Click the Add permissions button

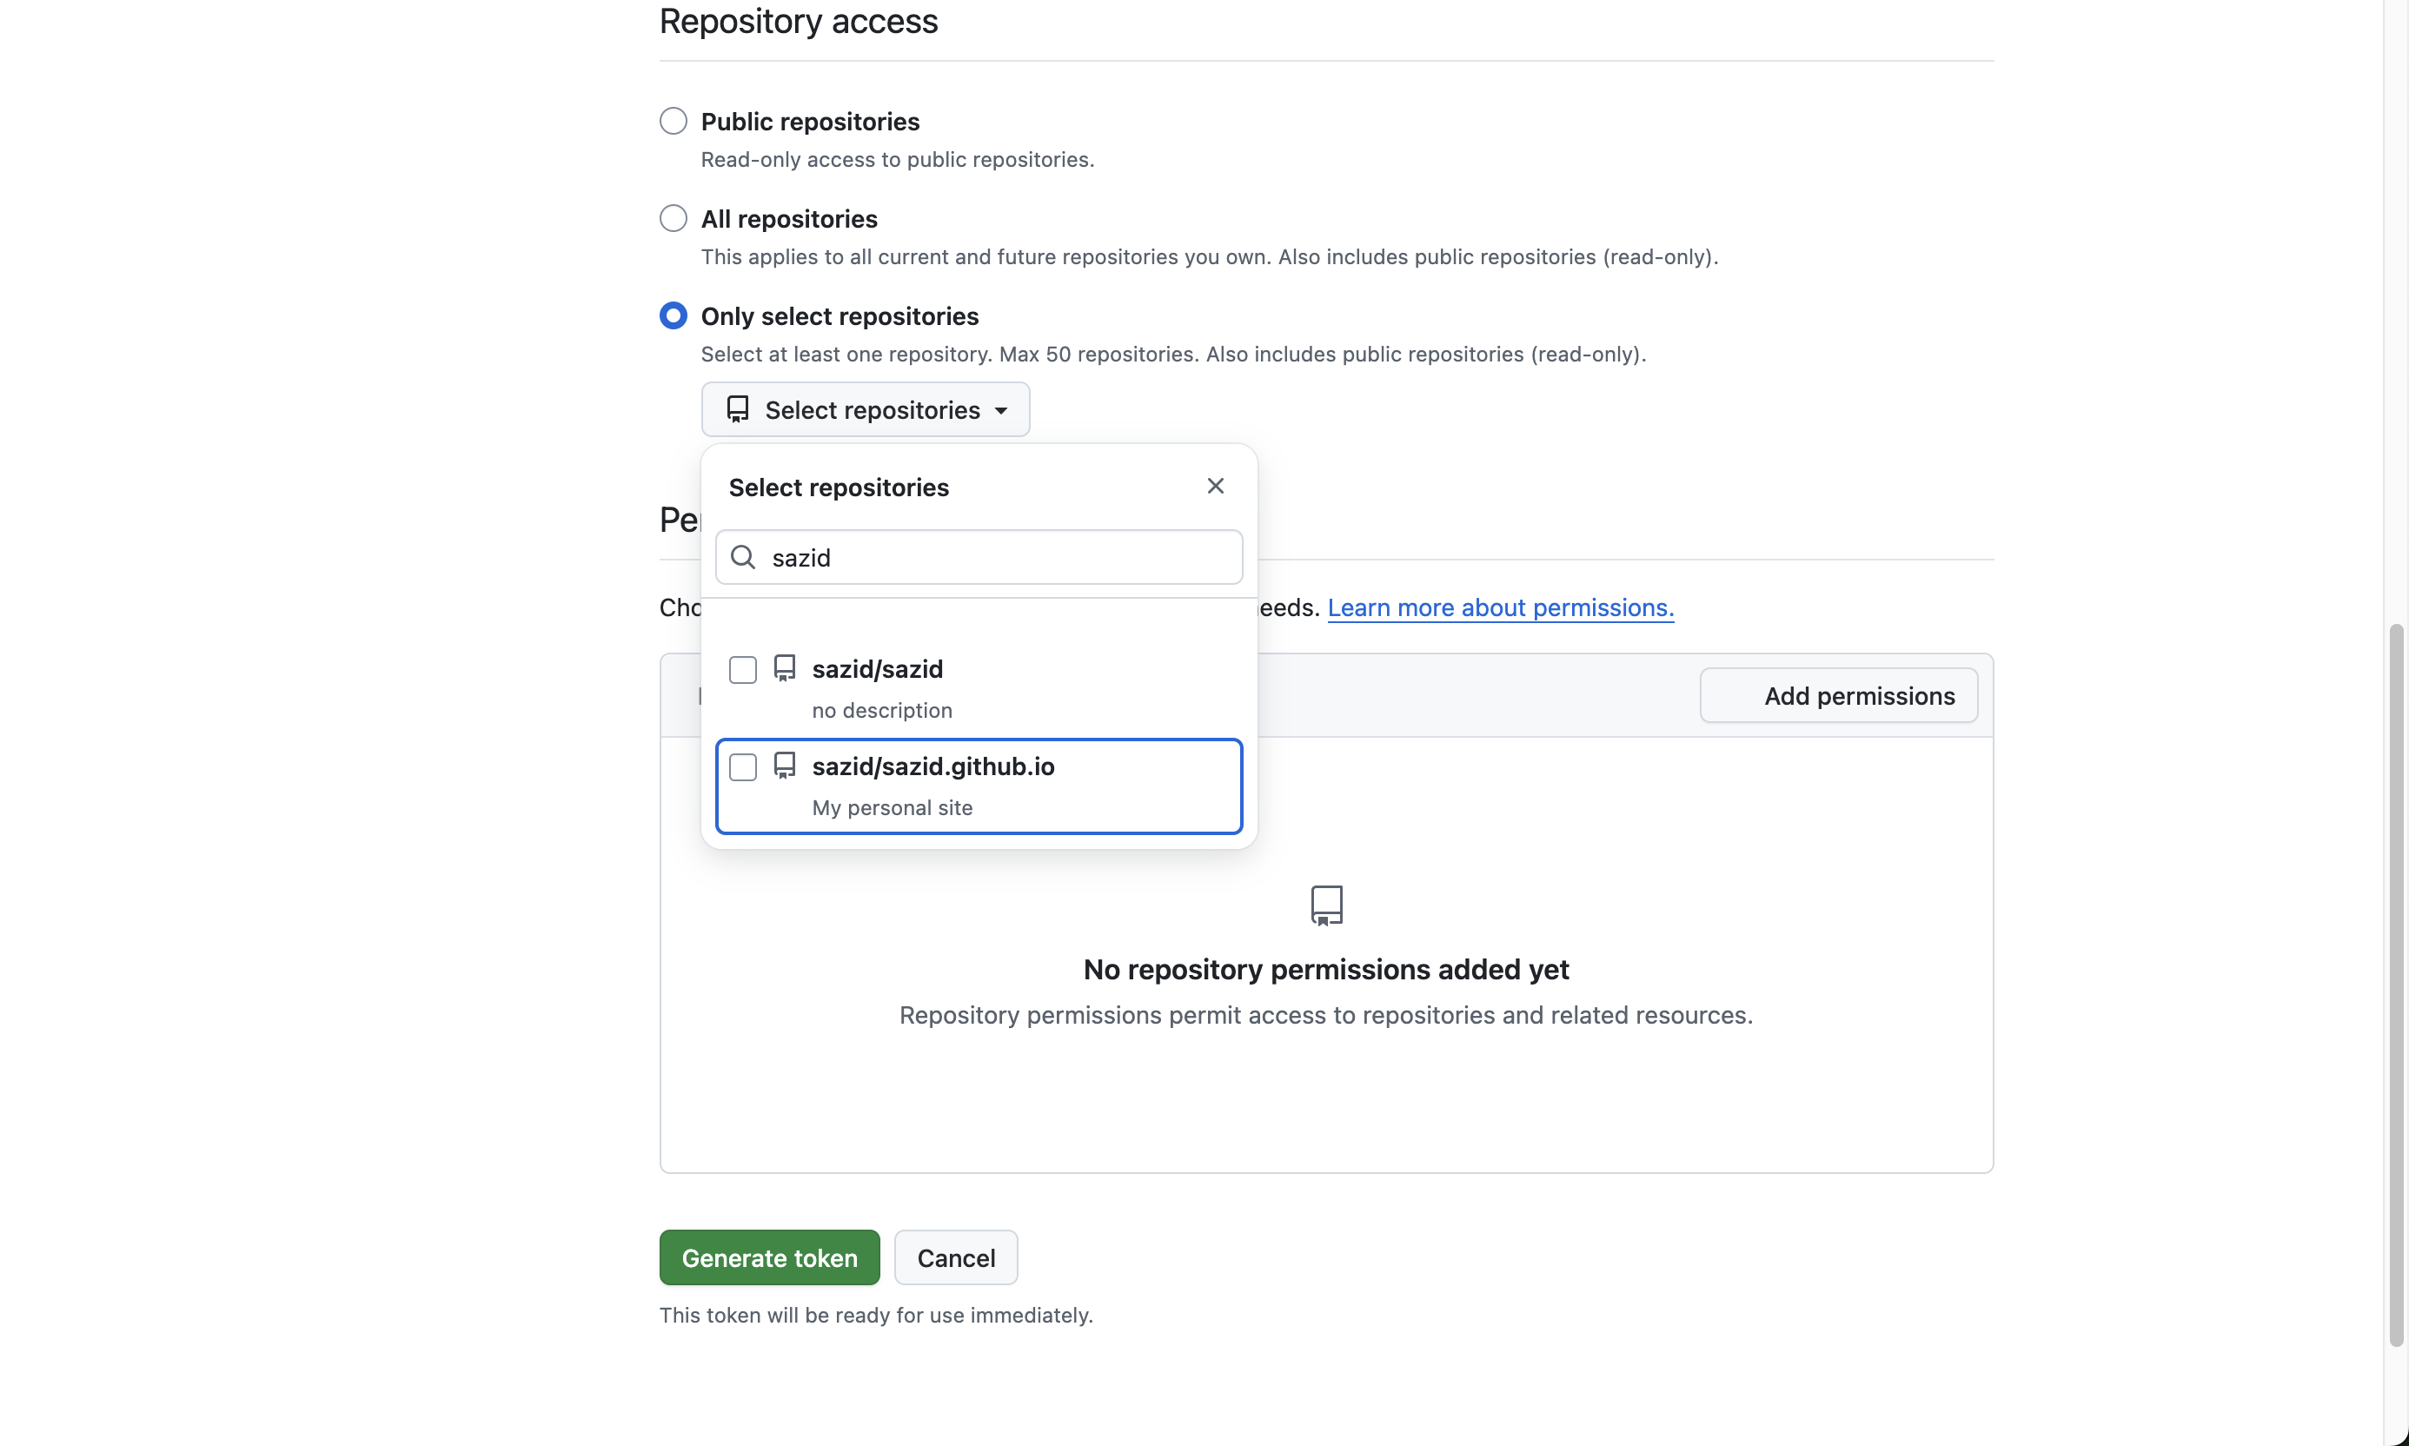click(1839, 696)
